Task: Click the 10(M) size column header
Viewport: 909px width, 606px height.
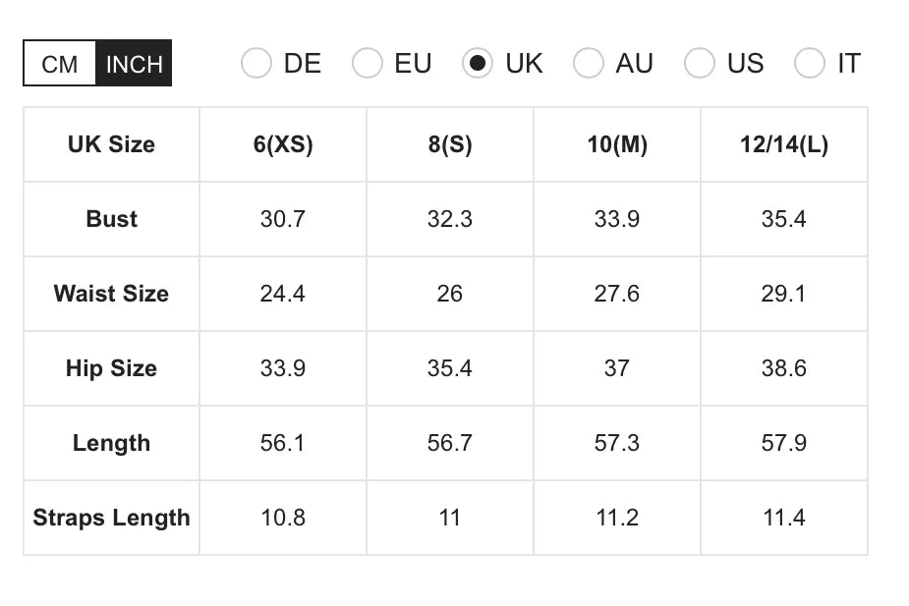Action: 617,144
